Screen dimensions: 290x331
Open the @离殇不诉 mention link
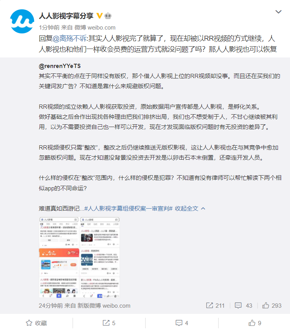coord(69,38)
